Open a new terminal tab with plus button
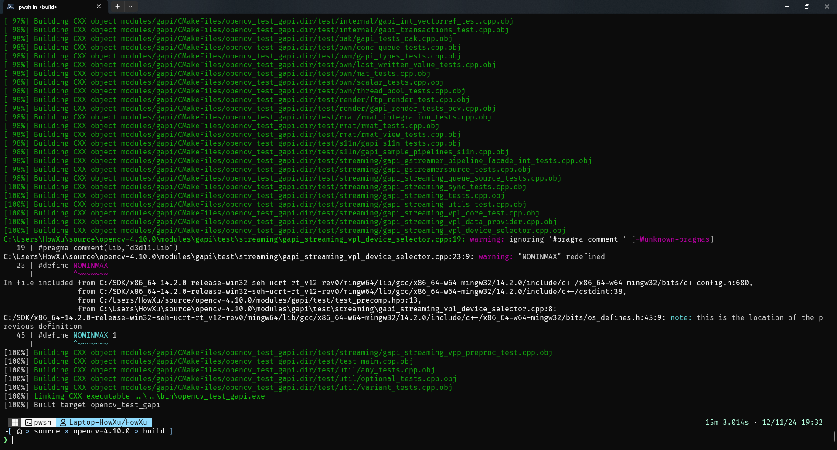 click(x=117, y=7)
